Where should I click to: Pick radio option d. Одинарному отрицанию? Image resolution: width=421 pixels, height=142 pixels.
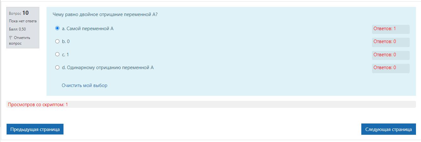(57, 67)
